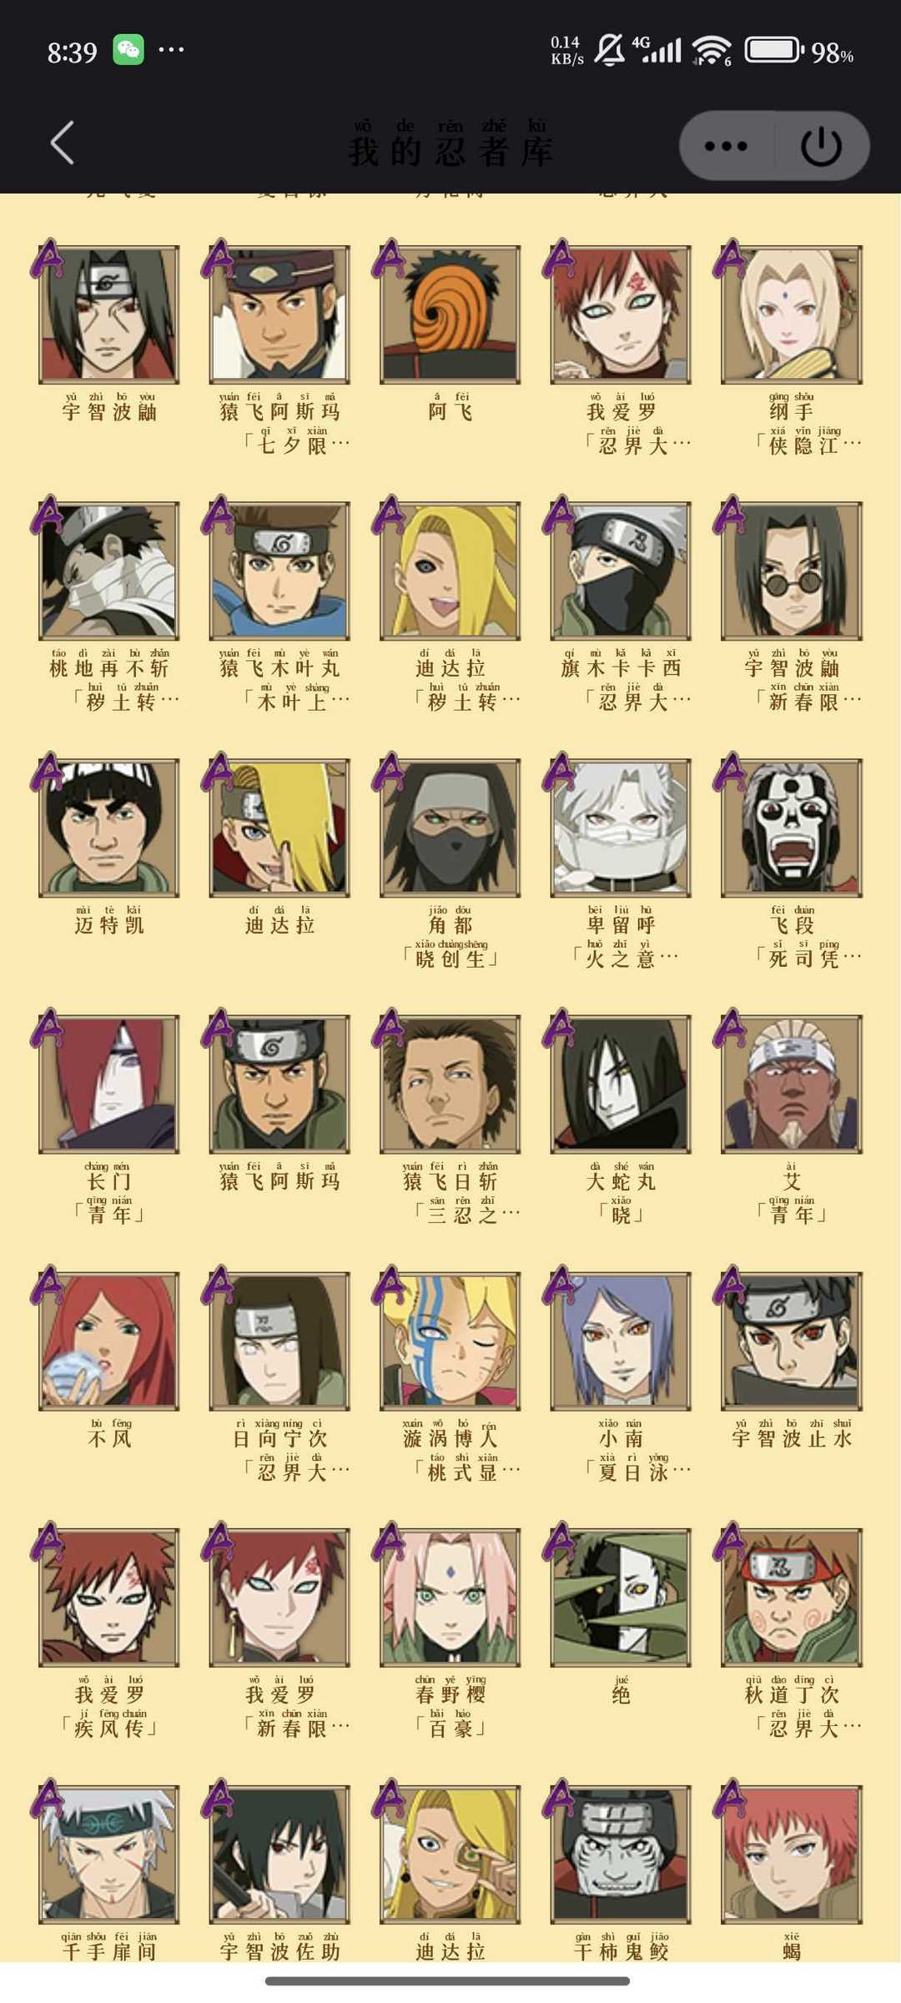Image resolution: width=901 pixels, height=2003 pixels.
Task: Choose 角都 晓创生 portrait
Action: coord(450,828)
